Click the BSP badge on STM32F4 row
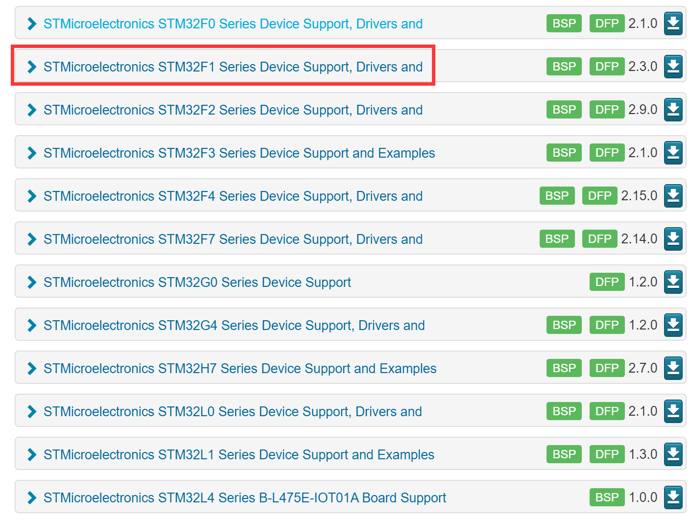 tap(557, 196)
